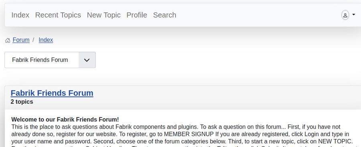
Task: Follow the Index breadcrumb link
Action: coord(46,40)
